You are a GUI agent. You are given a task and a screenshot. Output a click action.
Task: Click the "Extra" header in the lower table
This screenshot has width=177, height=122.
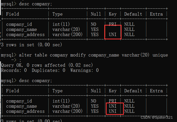pyautogui.click(x=156, y=91)
